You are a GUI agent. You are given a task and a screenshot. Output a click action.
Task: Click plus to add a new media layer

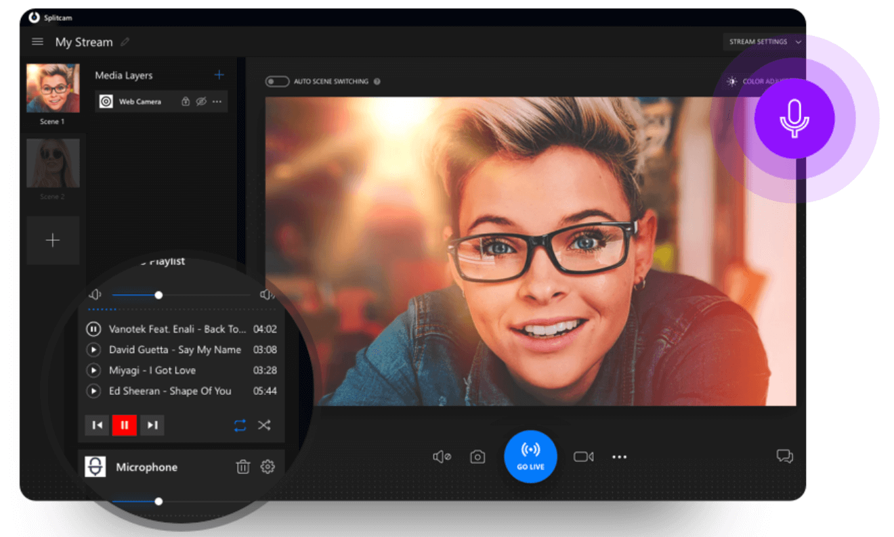pyautogui.click(x=219, y=74)
